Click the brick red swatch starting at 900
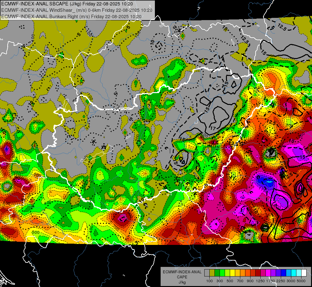The image size is (312, 287). pos(253,273)
